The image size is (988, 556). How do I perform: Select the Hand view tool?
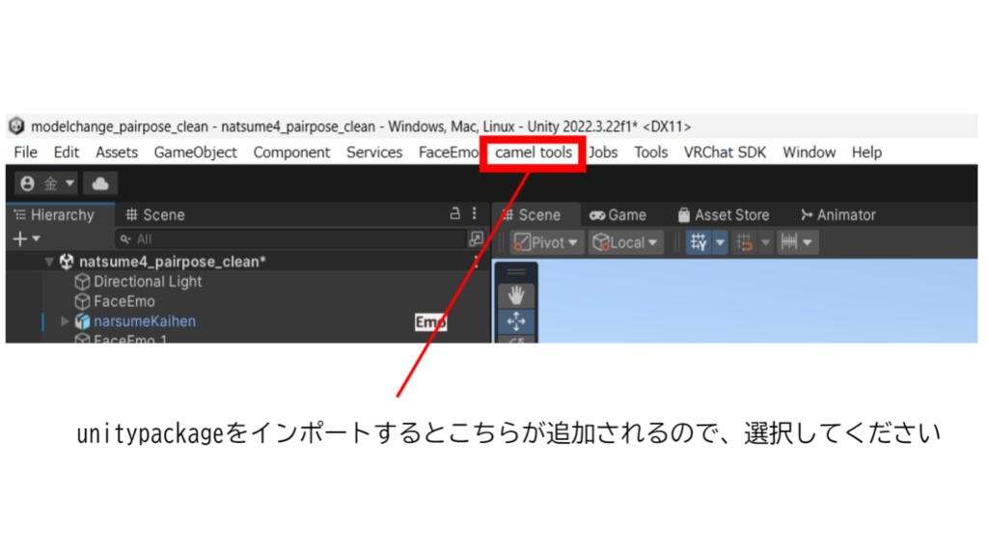516,295
